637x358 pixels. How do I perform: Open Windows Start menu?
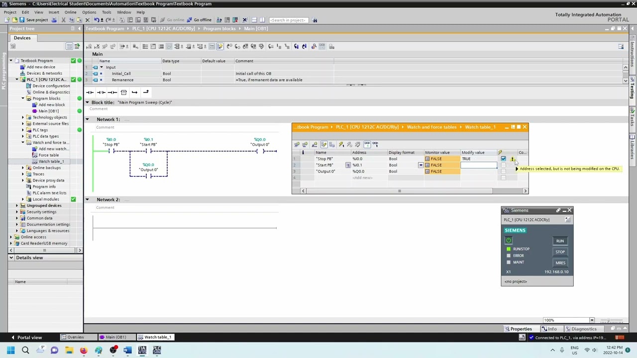[x=10, y=351]
